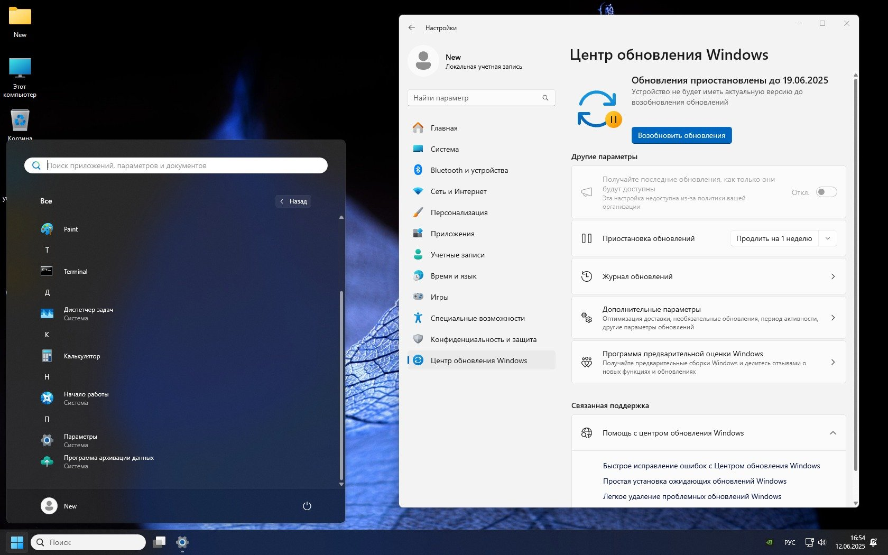888x555 pixels.
Task: Select Учетные записи in the Settings sidebar
Action: click(457, 254)
